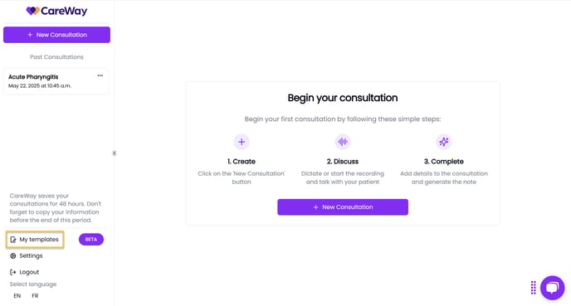The height and width of the screenshot is (306, 571).
Task: Switch language to EN
Action: click(x=17, y=296)
